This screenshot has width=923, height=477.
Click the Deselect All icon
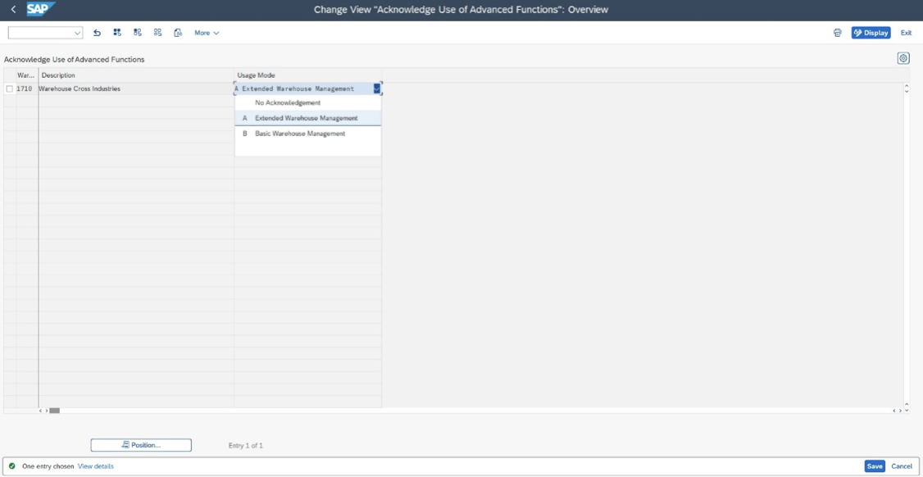tap(157, 32)
